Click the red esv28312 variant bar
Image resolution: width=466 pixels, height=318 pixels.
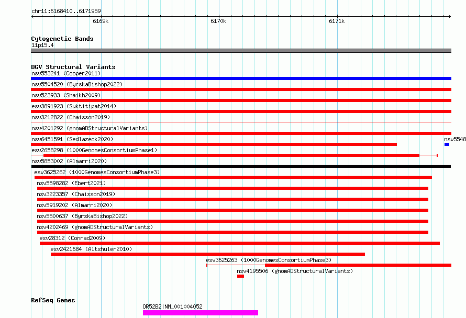[x=239, y=243]
